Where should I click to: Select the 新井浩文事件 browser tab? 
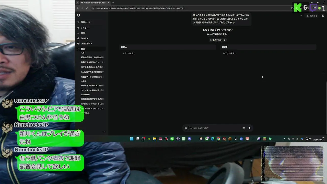(95, 3)
